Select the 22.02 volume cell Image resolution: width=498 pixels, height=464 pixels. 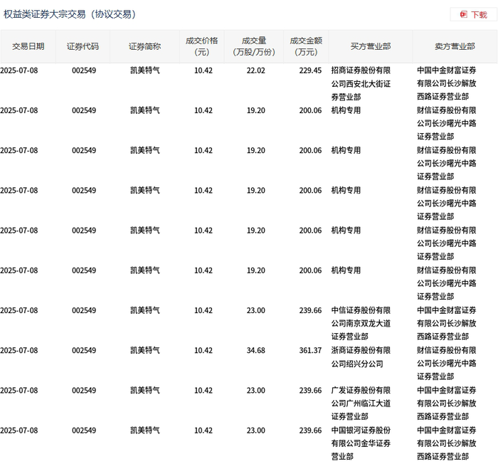(255, 70)
